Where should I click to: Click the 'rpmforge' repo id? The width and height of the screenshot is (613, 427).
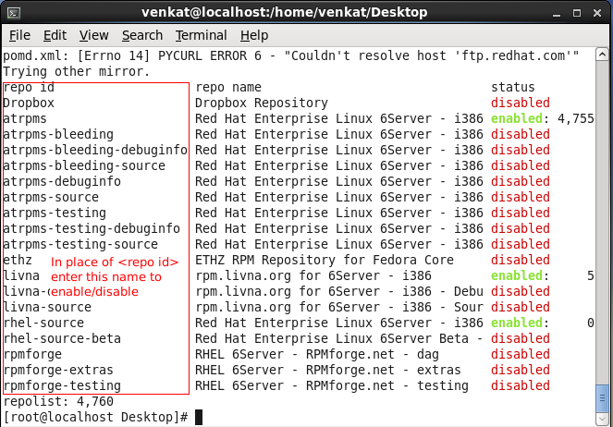point(32,354)
